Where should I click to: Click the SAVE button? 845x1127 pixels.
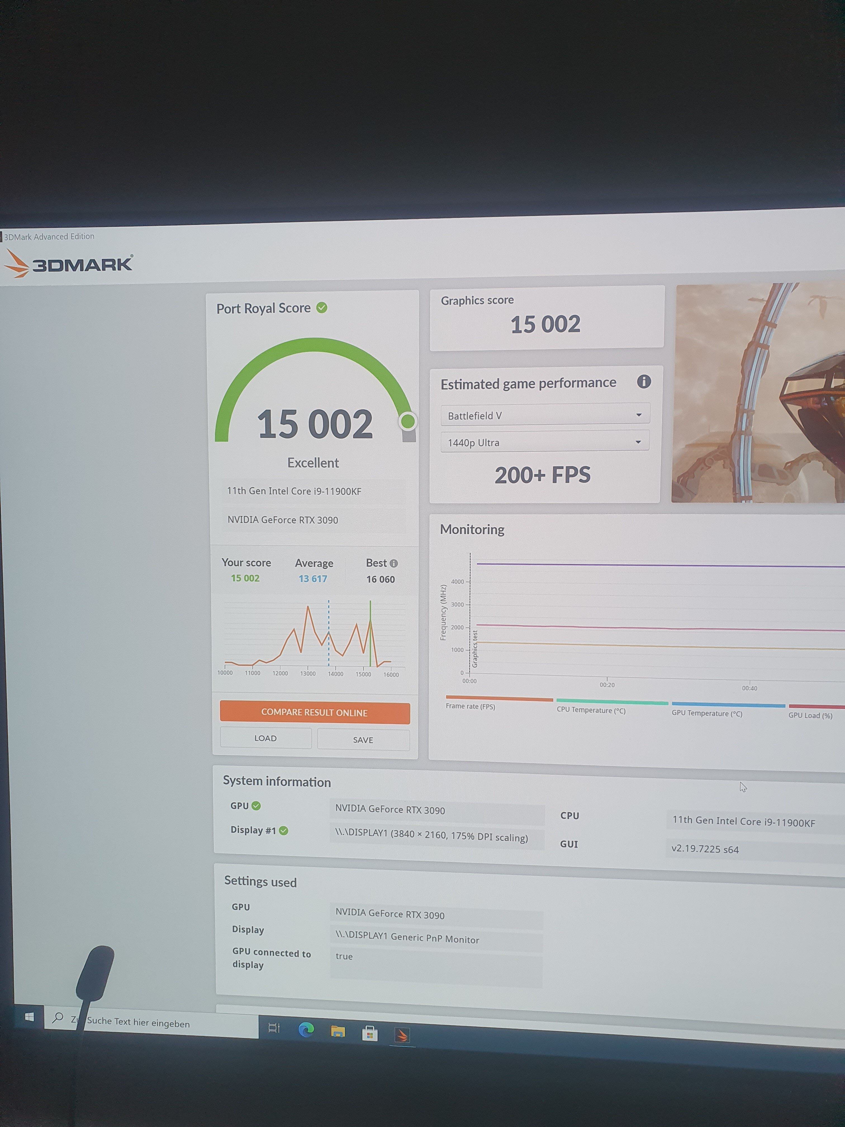[x=363, y=740]
